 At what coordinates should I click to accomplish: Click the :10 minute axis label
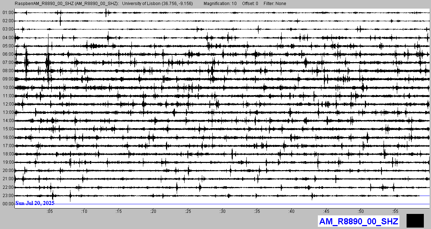(84, 211)
